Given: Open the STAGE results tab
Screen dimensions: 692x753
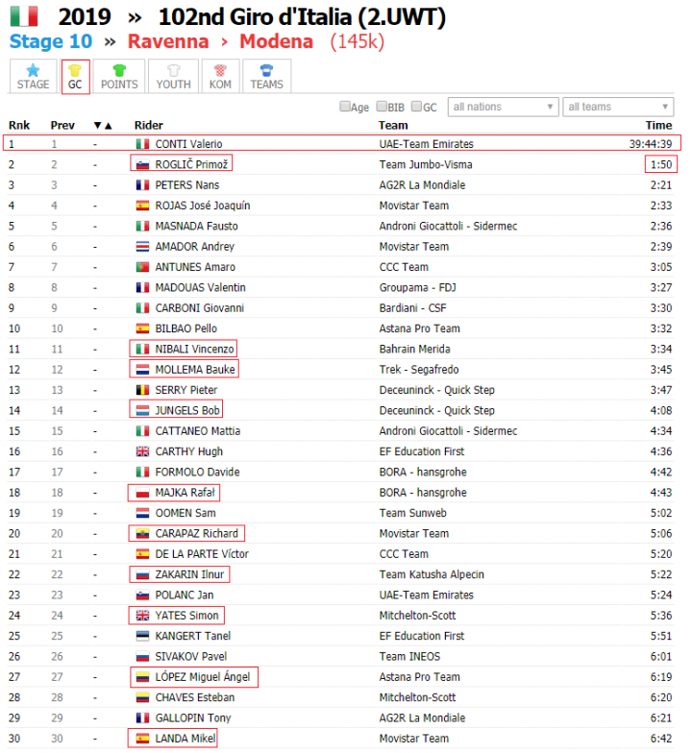Looking at the screenshot, I should pyautogui.click(x=33, y=77).
